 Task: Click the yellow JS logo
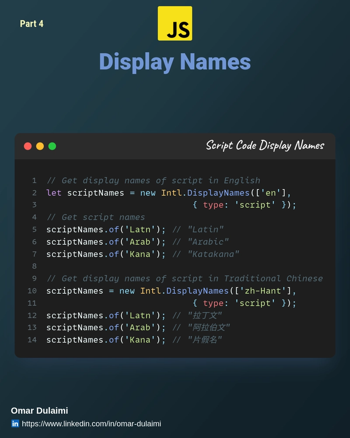175,24
